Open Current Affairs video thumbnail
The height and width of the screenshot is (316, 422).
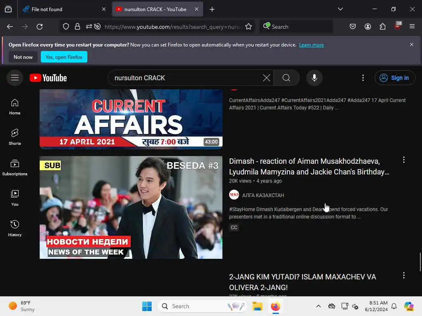click(x=131, y=119)
